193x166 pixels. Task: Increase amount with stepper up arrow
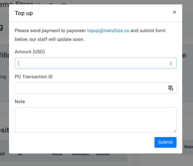tap(171, 62)
